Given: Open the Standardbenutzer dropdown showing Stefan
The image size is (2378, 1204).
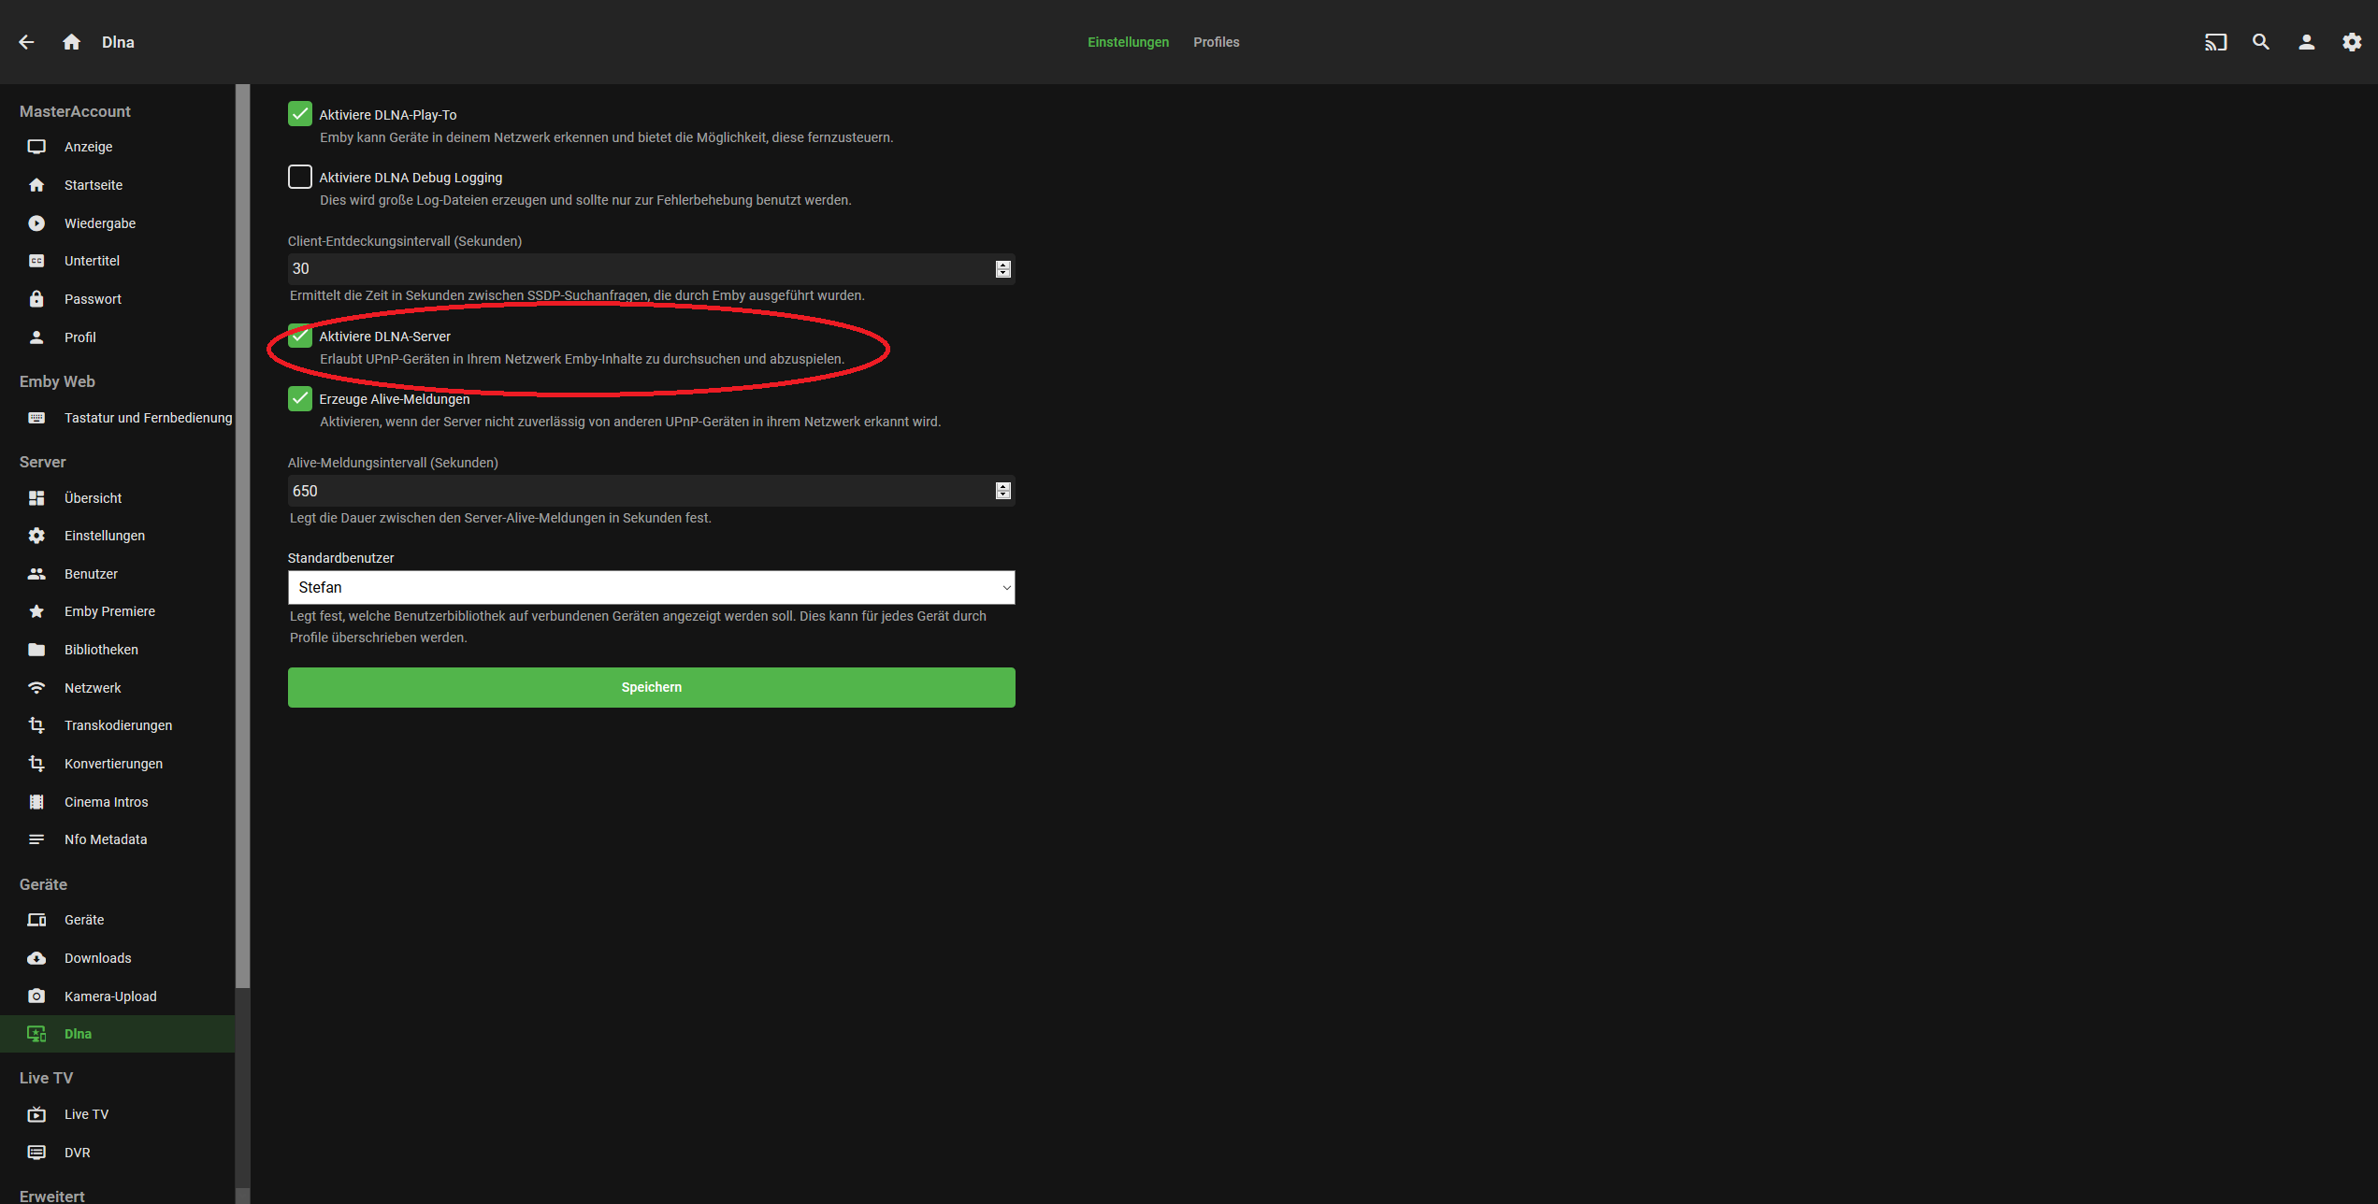Looking at the screenshot, I should (x=651, y=587).
